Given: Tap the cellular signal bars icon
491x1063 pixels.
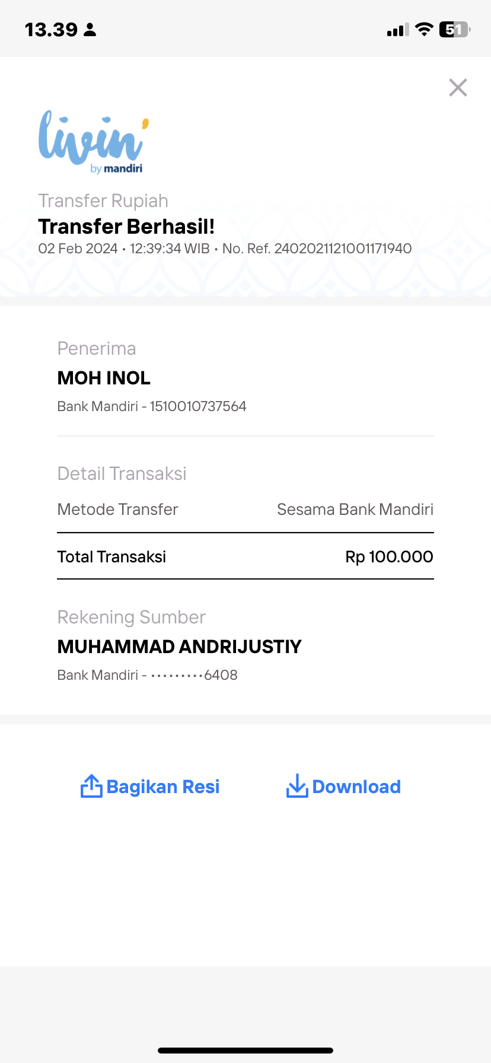Looking at the screenshot, I should tap(397, 30).
